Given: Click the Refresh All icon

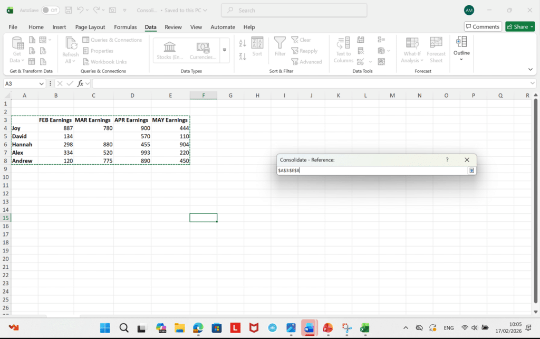Looking at the screenshot, I should [x=70, y=43].
